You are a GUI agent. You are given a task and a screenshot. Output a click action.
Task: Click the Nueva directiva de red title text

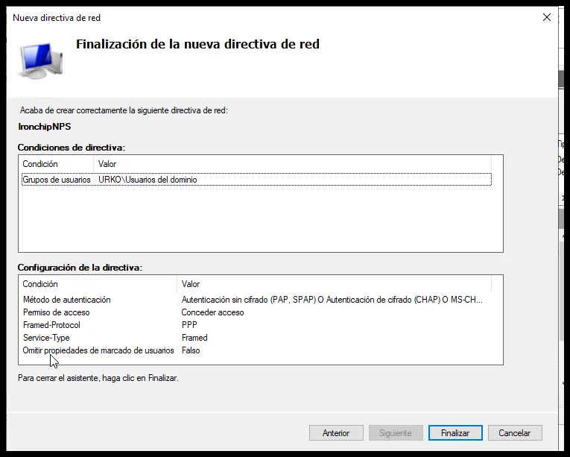click(x=57, y=18)
